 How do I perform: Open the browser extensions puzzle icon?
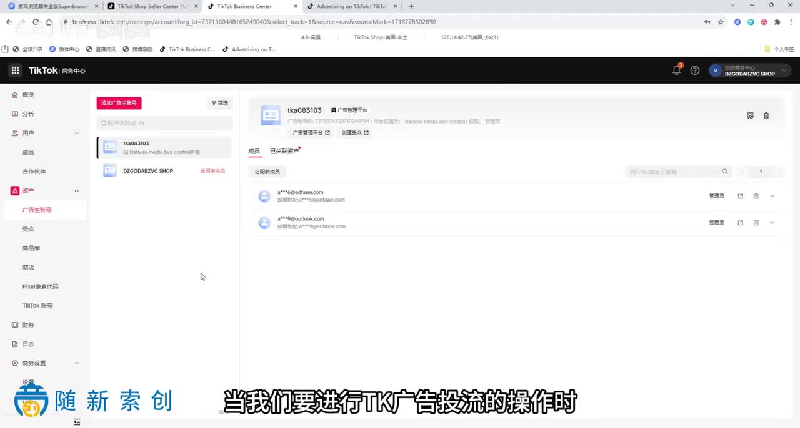coord(777,22)
